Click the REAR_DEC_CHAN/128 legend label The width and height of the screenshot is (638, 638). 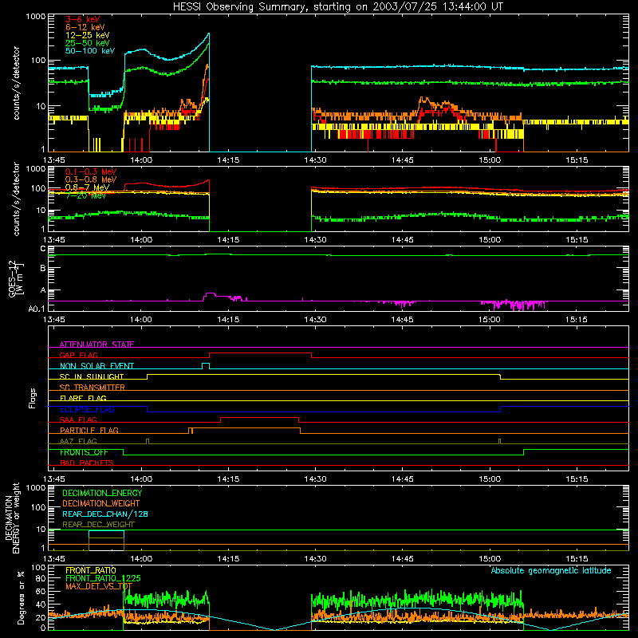[x=105, y=514]
